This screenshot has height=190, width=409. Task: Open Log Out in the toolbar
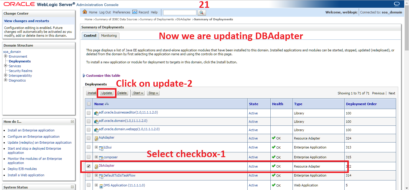pyautogui.click(x=105, y=12)
